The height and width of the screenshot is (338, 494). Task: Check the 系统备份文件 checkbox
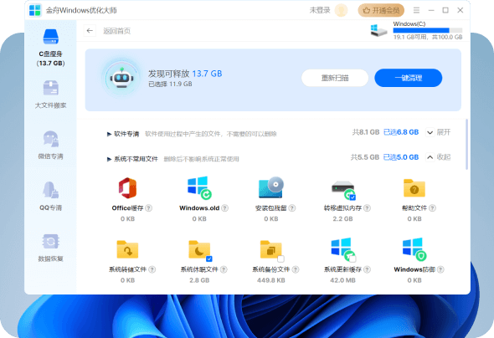[x=280, y=259]
